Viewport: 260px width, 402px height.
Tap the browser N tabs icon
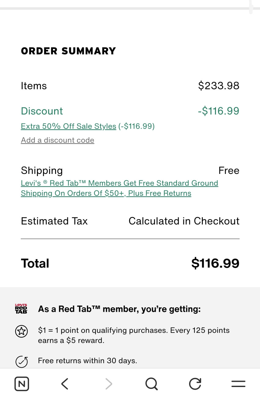click(x=22, y=384)
